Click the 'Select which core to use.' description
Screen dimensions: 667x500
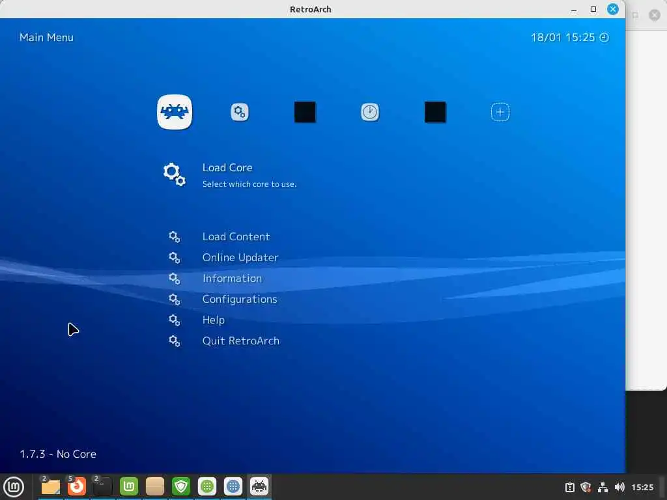[x=249, y=184]
